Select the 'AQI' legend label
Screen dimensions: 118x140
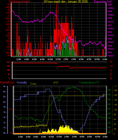pyautogui.click(x=56, y=82)
